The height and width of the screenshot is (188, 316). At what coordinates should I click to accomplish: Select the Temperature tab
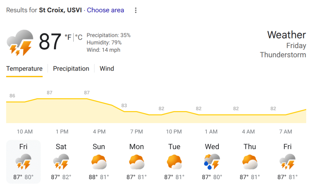tap(24, 68)
